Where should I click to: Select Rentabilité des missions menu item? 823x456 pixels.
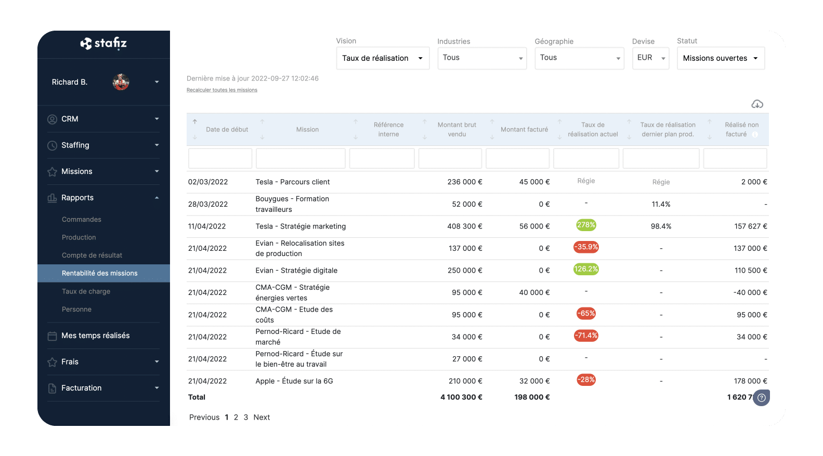pos(103,273)
